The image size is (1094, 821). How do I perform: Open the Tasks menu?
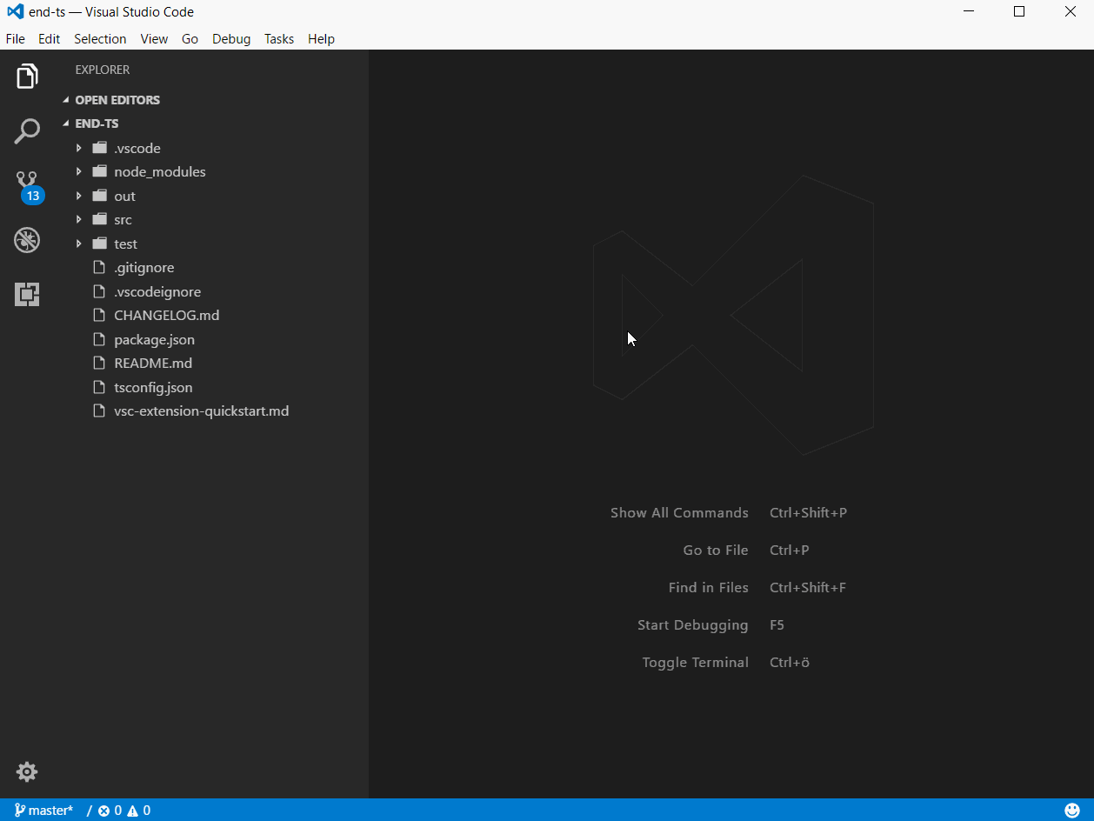click(x=278, y=38)
